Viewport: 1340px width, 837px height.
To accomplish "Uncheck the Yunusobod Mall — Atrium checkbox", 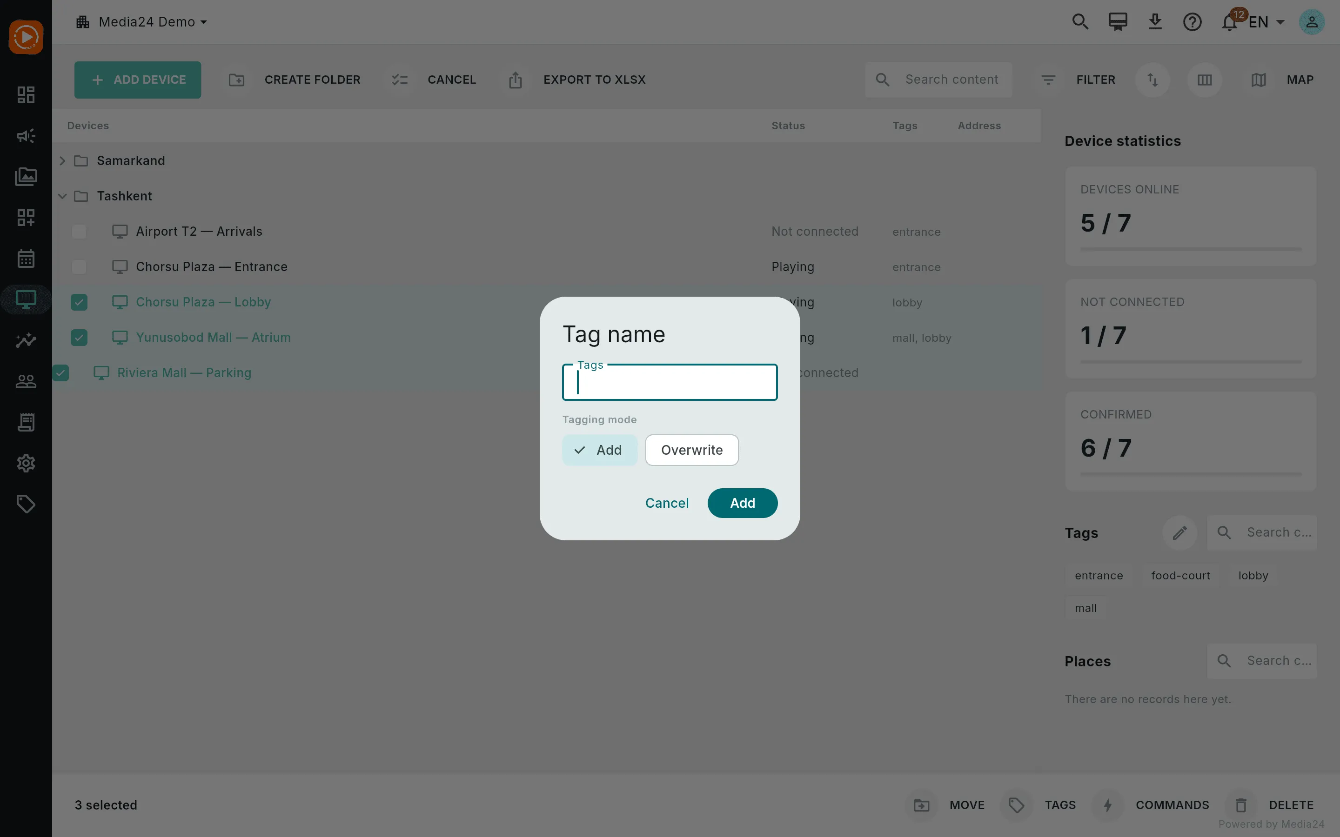I will (x=79, y=338).
